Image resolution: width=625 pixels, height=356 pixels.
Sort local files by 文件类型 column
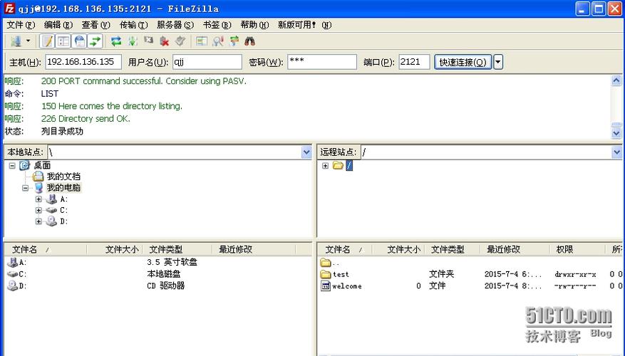[177, 249]
